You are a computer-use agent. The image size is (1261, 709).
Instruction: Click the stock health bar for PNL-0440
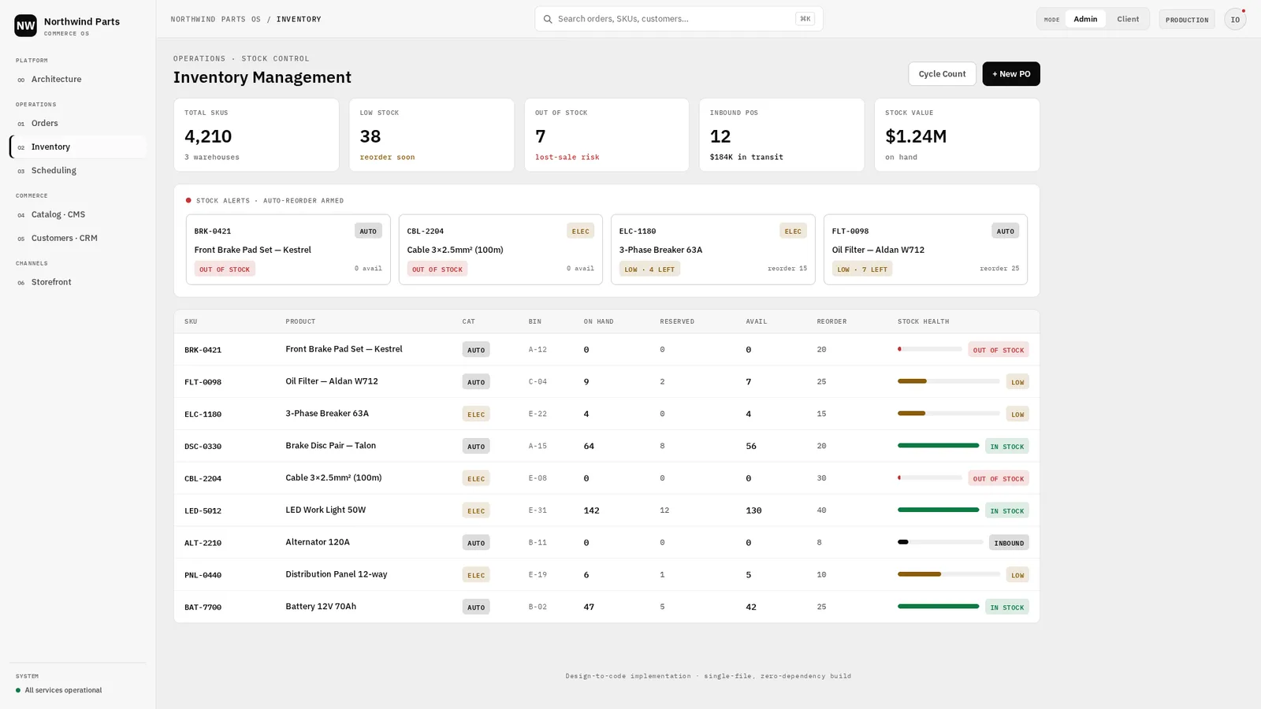(949, 574)
